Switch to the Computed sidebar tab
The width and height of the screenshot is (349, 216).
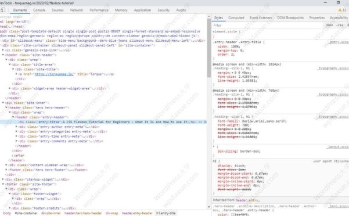point(236,18)
